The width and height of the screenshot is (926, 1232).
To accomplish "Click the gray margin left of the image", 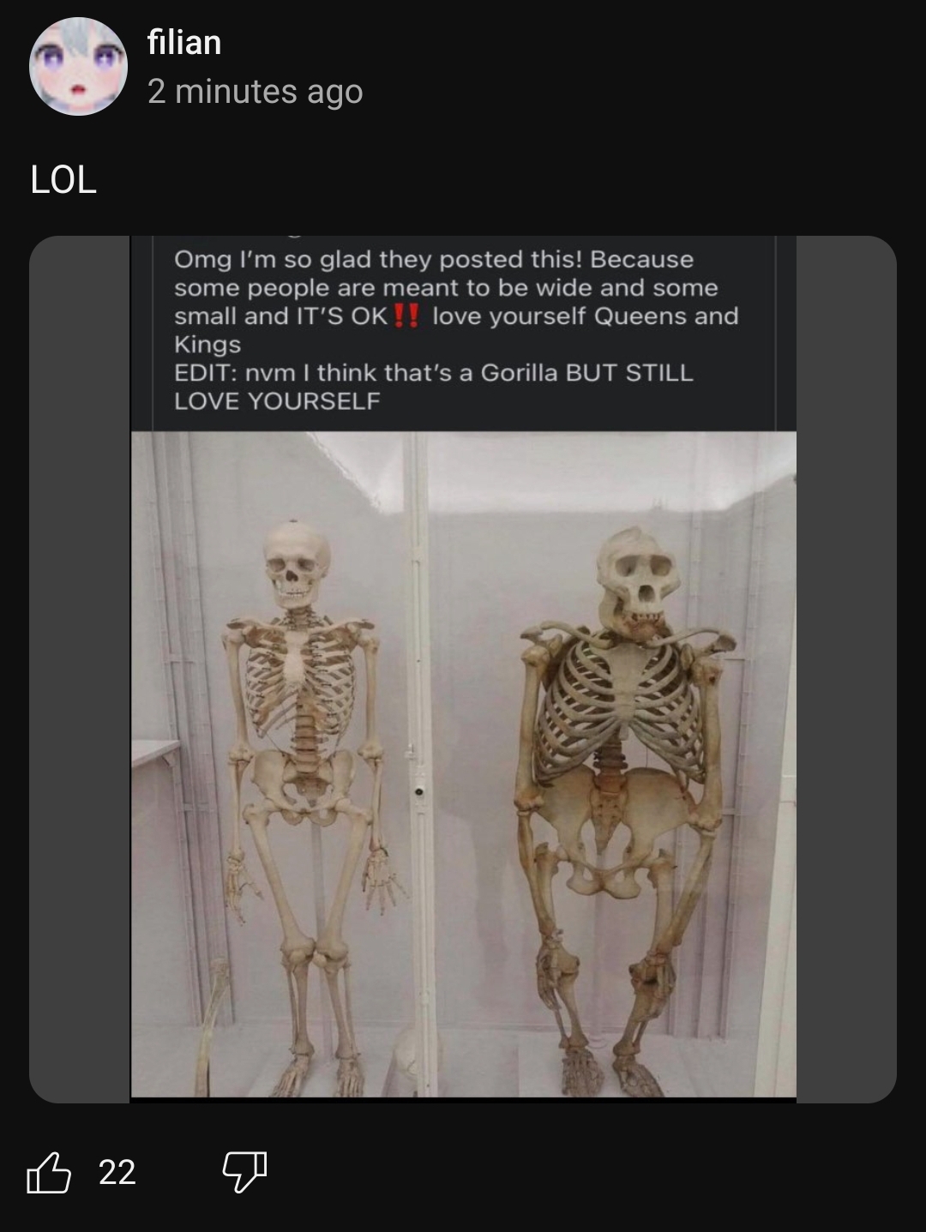I will 80,669.
